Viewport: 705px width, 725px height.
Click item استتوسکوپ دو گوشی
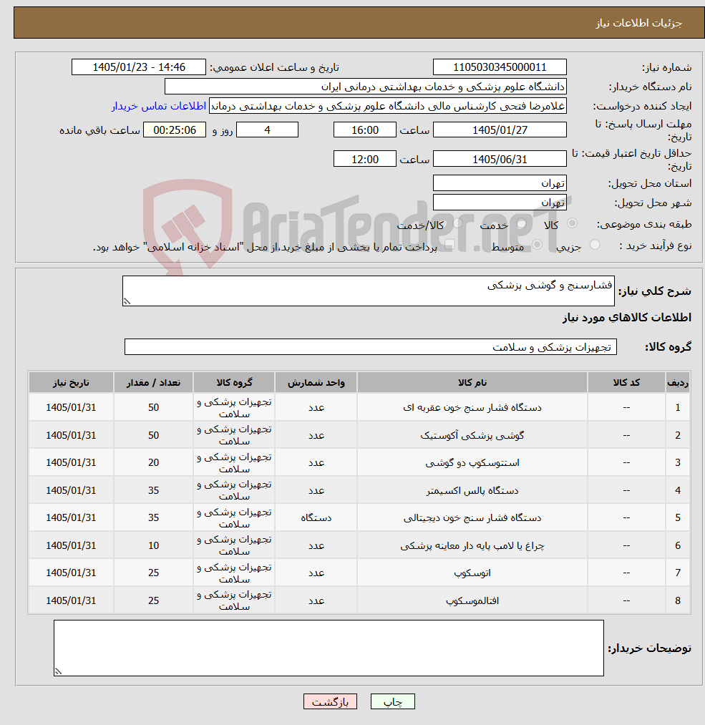pos(472,462)
